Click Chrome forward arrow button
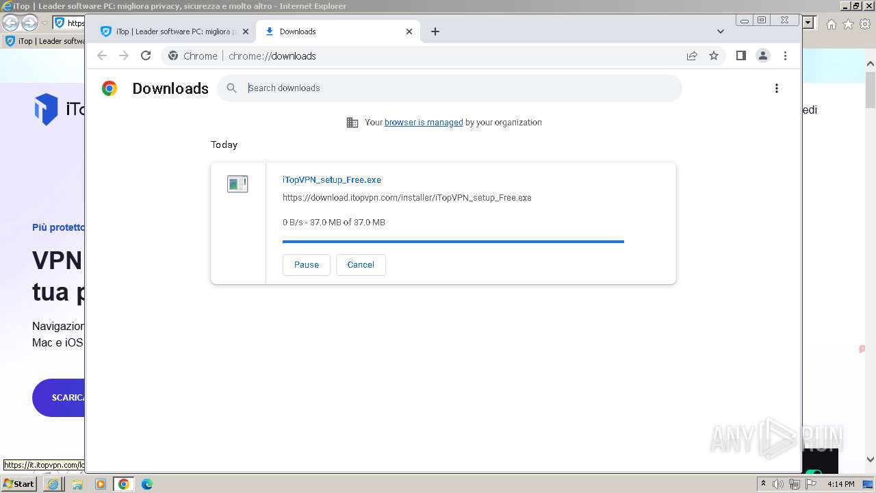876x493 pixels. (124, 56)
